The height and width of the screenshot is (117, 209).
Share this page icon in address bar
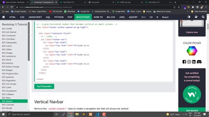pyautogui.click(x=174, y=7)
